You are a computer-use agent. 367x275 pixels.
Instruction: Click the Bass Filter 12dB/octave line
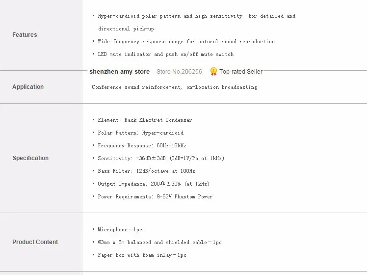pyautogui.click(x=144, y=171)
